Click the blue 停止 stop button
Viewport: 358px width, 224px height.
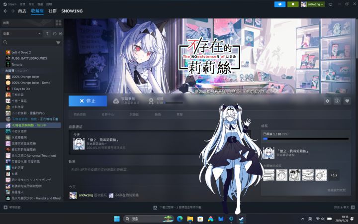(88, 101)
